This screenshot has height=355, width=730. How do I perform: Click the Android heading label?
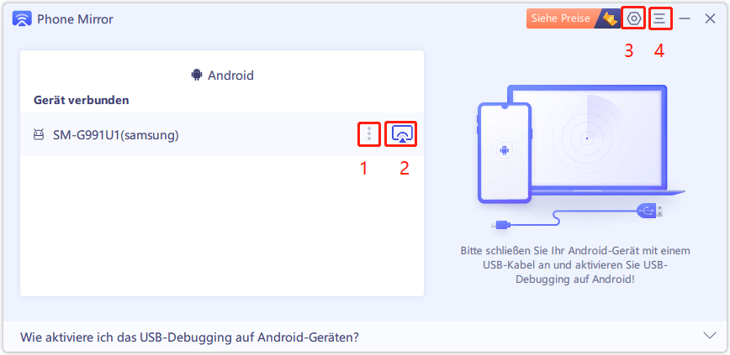click(x=230, y=75)
